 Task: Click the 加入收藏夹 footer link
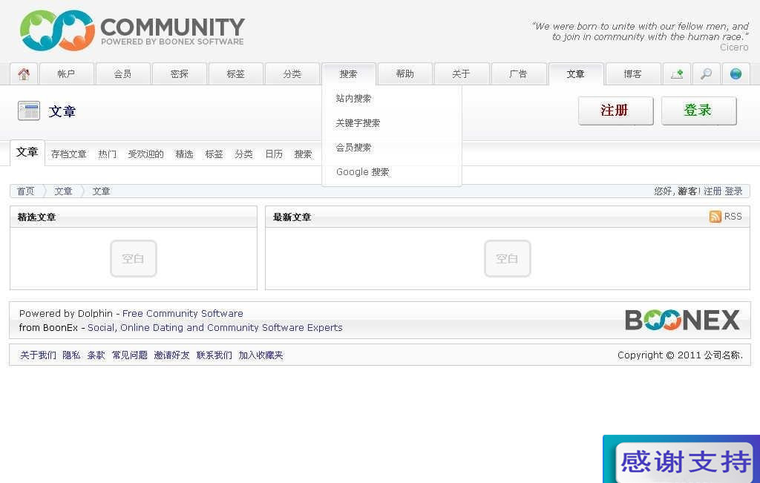coord(261,355)
